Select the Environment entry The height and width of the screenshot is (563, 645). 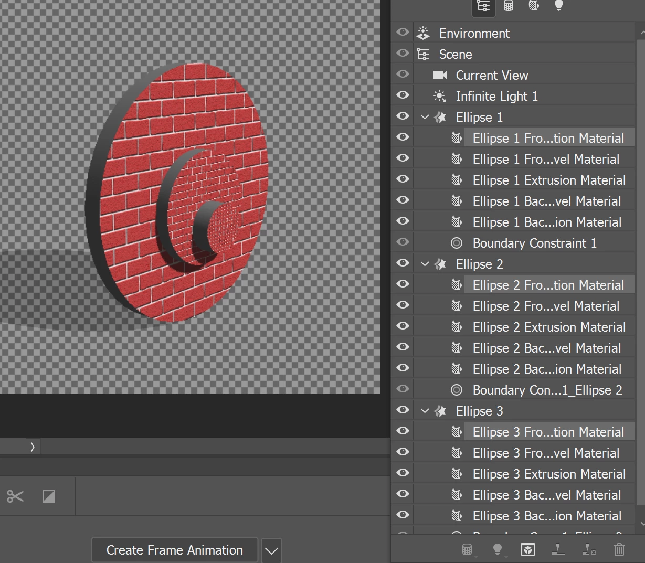(x=474, y=33)
